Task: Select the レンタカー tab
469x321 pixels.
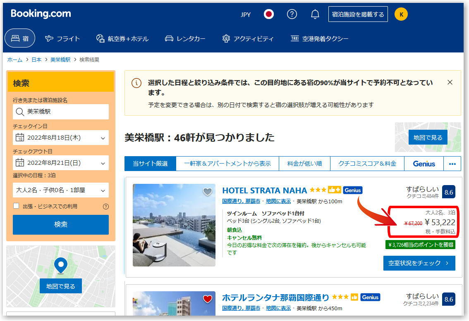Action: 185,38
